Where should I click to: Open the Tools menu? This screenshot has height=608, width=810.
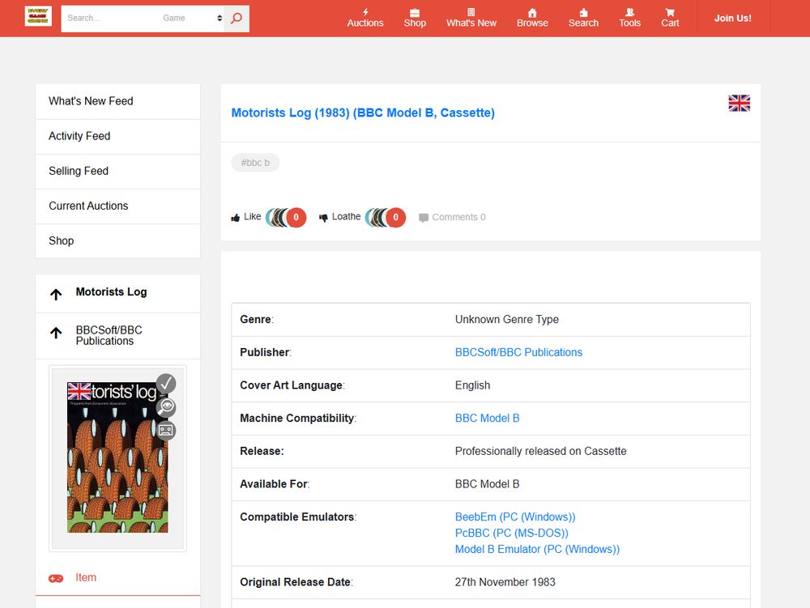(629, 18)
